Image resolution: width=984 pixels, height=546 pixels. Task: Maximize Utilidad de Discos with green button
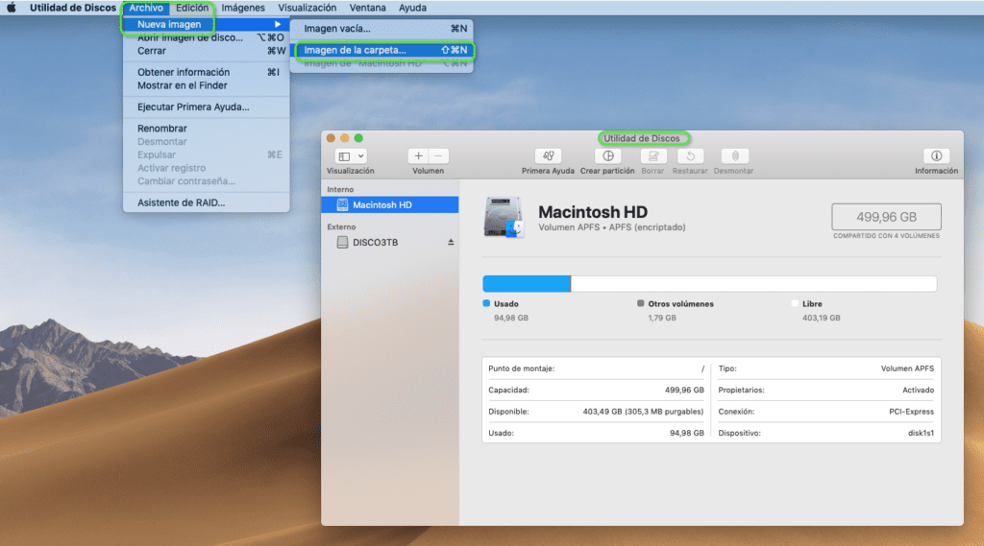tap(358, 138)
